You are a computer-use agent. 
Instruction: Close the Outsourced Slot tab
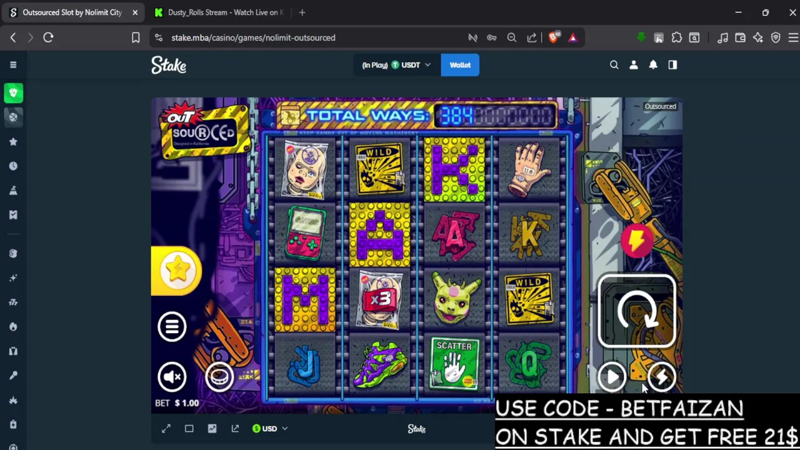[x=134, y=12]
